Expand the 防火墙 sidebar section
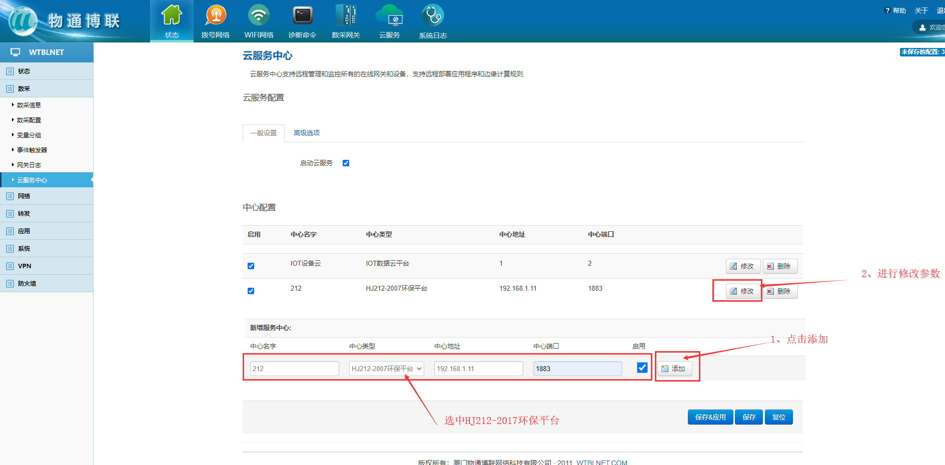 click(27, 284)
